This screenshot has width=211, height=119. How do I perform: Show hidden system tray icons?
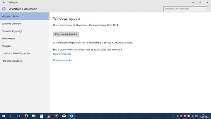tap(174, 116)
